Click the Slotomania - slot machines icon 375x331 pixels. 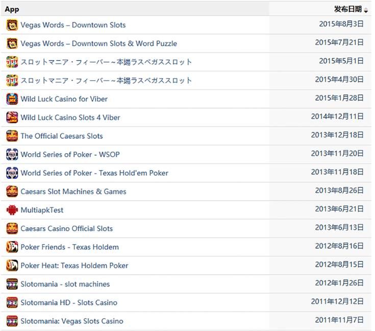(12, 284)
